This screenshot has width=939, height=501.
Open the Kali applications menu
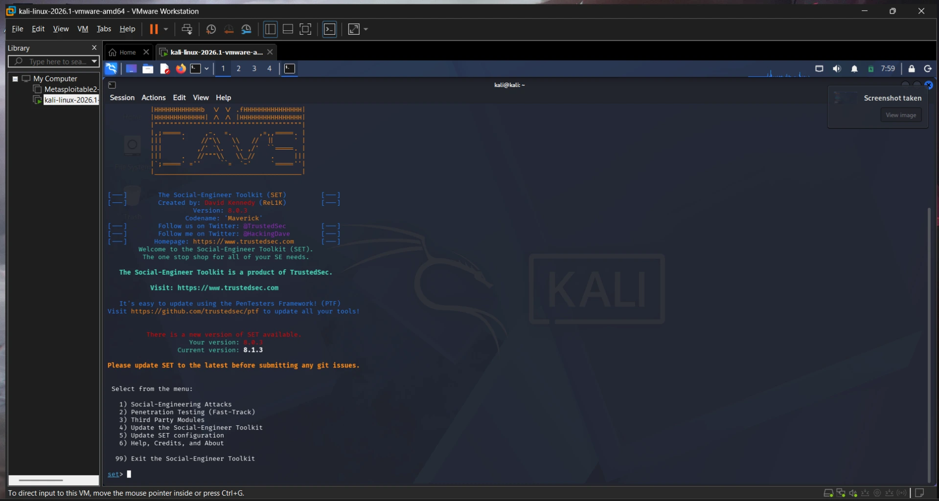tap(112, 68)
